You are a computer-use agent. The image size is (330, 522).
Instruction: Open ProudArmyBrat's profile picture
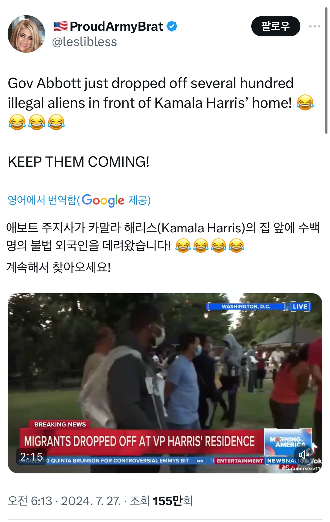click(26, 34)
